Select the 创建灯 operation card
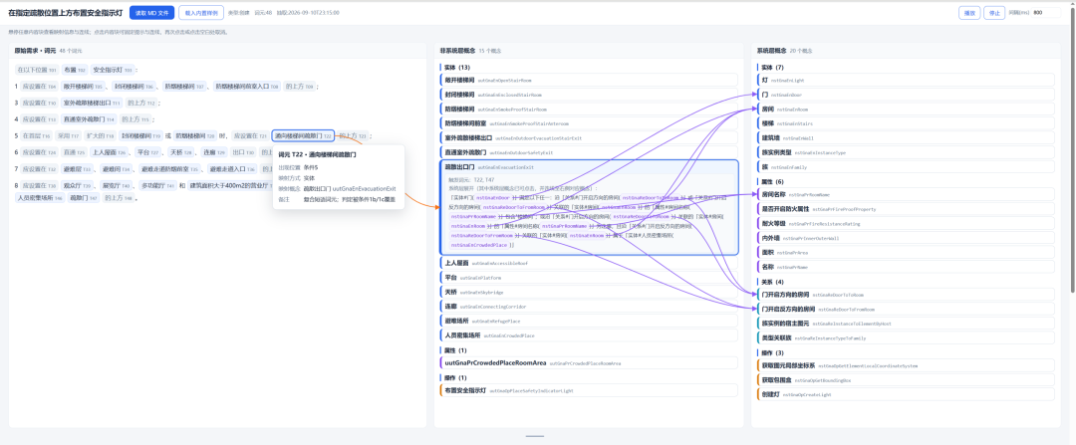Viewport: 1076px width, 445px height. pyautogui.click(x=904, y=394)
